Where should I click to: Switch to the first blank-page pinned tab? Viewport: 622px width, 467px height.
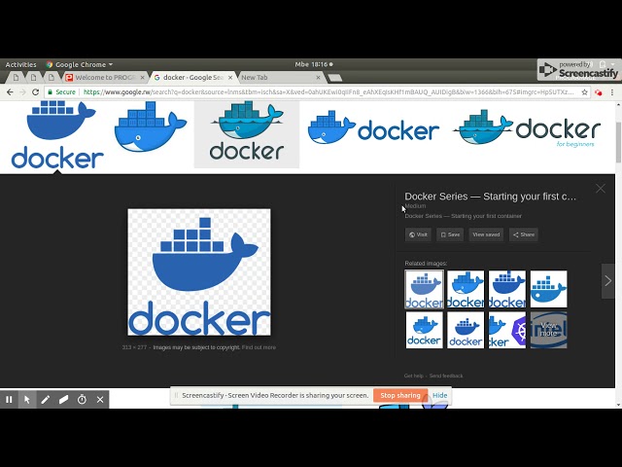16,78
